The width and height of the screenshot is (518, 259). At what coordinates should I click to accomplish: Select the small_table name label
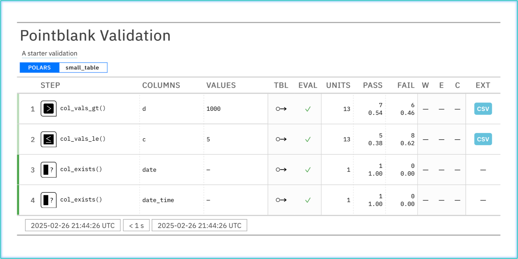83,68
